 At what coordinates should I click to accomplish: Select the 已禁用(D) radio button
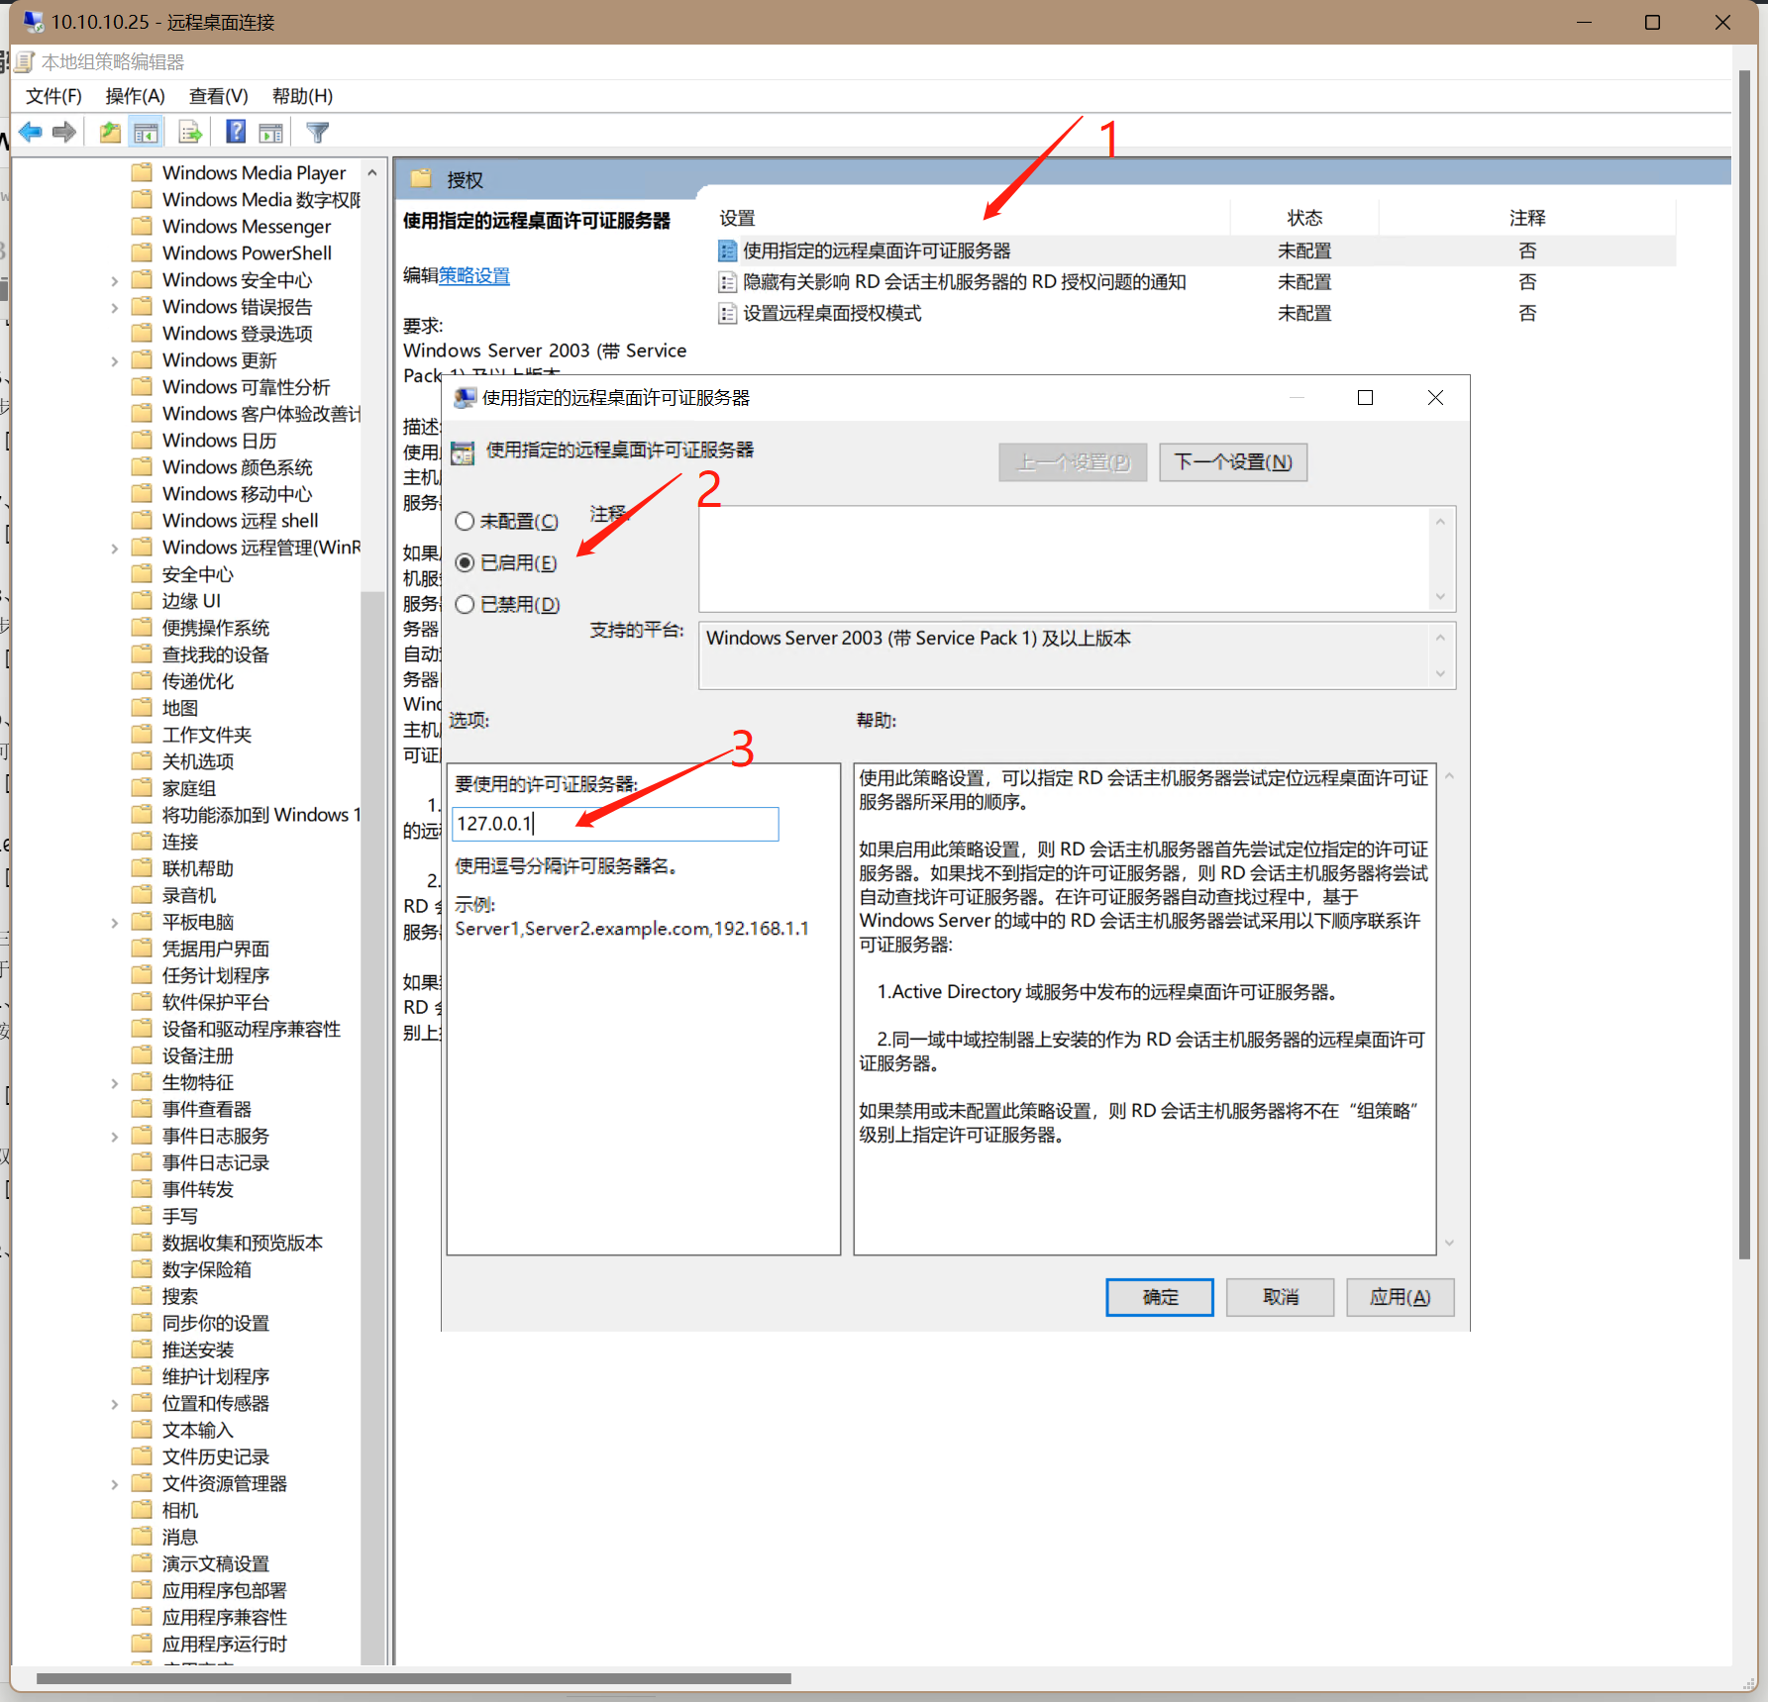465,604
